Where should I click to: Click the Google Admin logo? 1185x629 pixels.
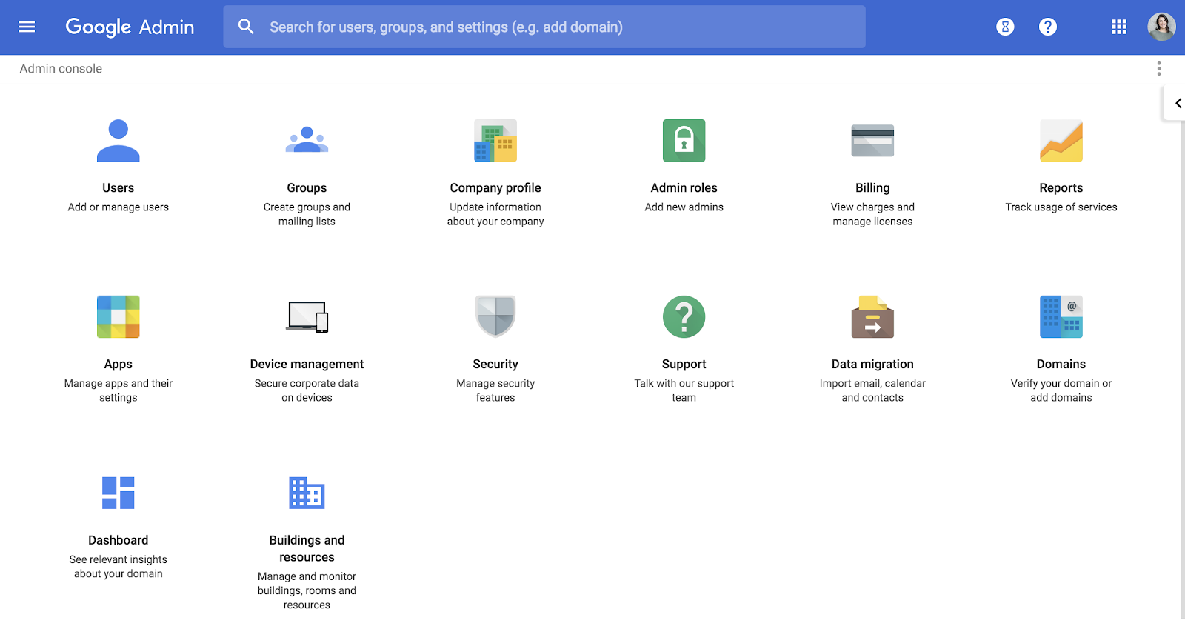(x=130, y=27)
